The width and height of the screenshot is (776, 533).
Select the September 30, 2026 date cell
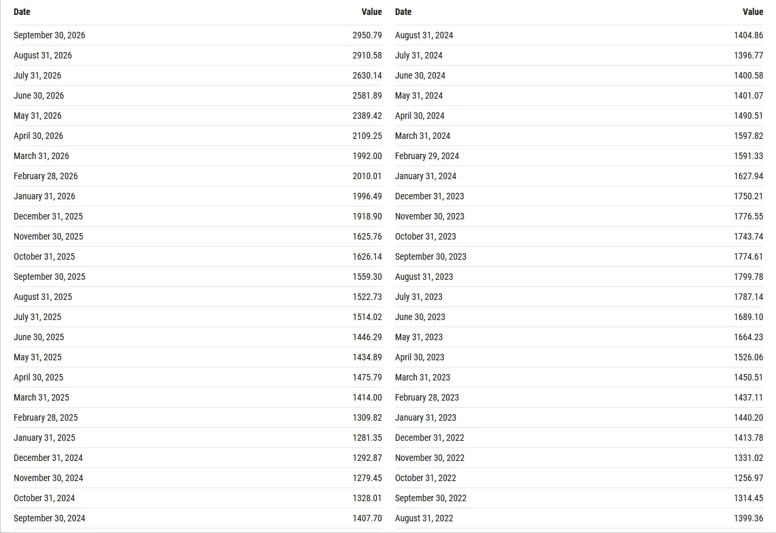[x=49, y=35]
